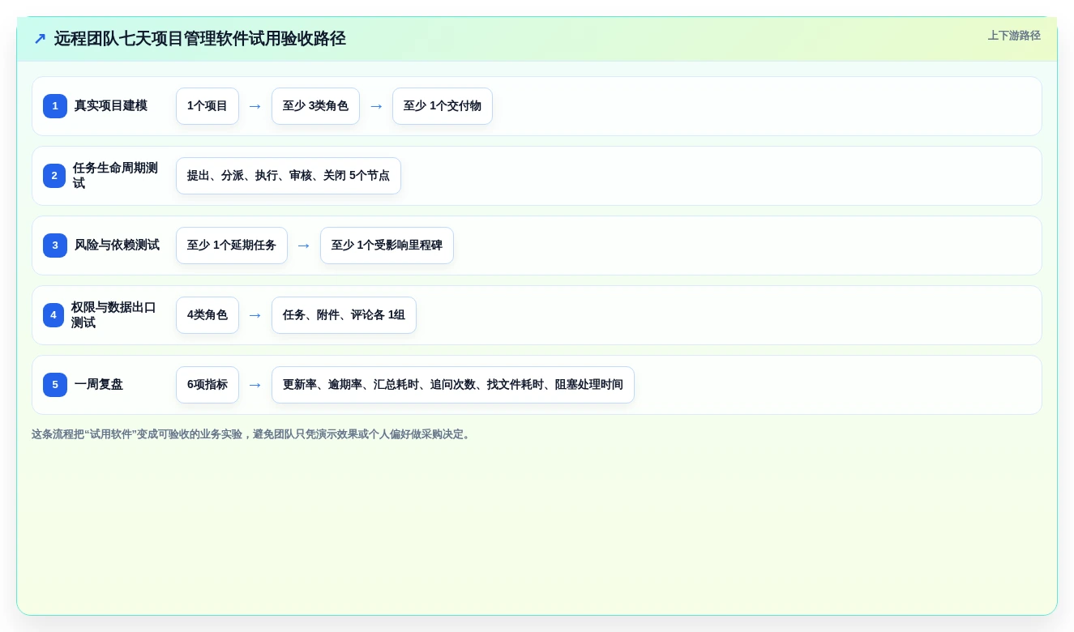Click step number 2 badge
This screenshot has width=1074, height=632.
point(54,176)
